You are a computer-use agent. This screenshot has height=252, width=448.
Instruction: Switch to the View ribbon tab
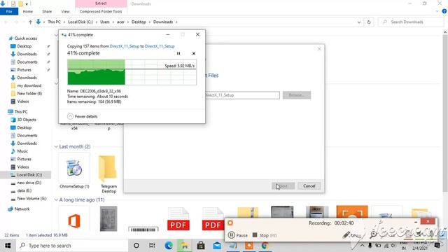point(65,11)
